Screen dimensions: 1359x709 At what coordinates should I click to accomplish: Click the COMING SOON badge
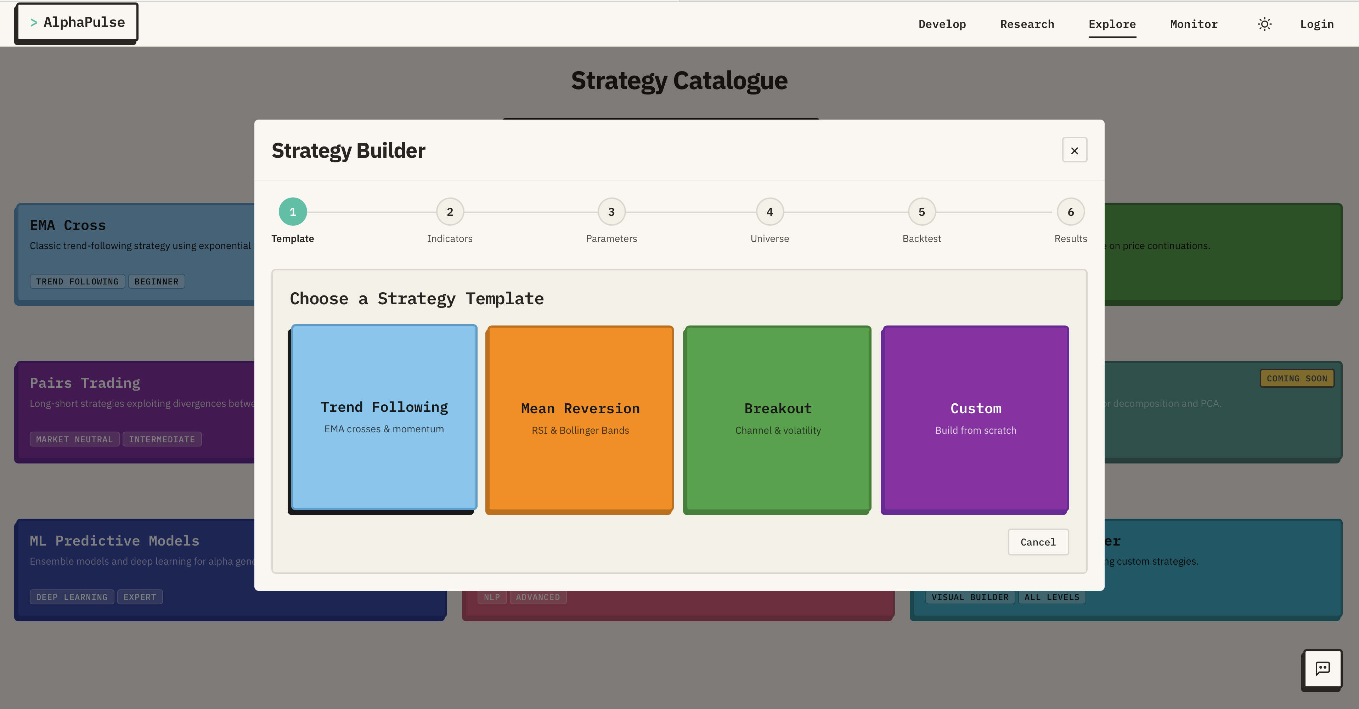point(1297,378)
